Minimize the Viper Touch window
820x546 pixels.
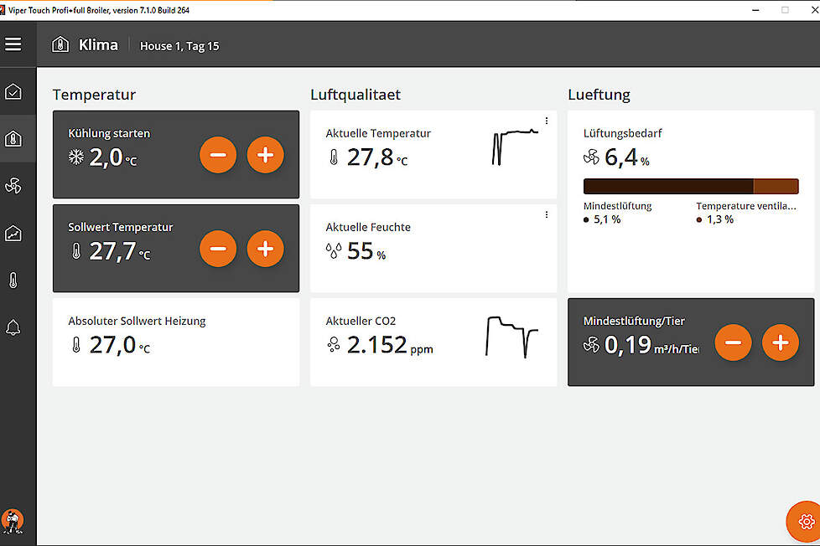pyautogui.click(x=755, y=10)
